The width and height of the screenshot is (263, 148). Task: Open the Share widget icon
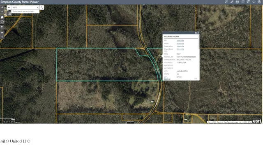click(x=254, y=2)
